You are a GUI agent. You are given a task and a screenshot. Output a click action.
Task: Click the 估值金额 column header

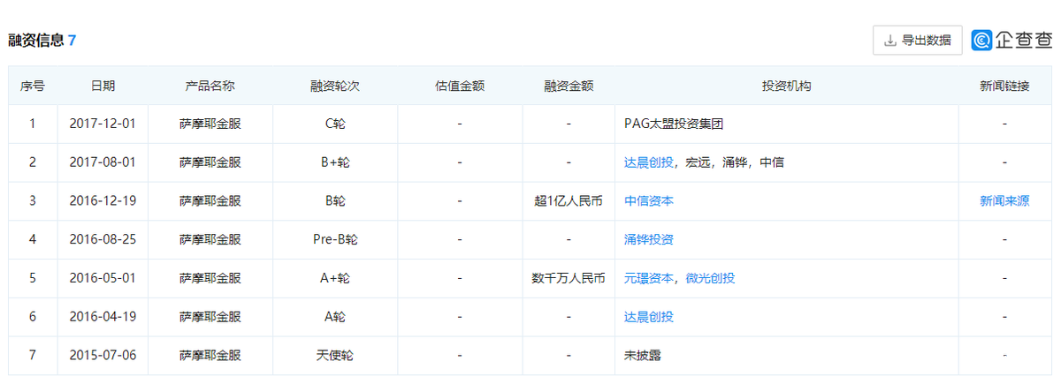(460, 87)
